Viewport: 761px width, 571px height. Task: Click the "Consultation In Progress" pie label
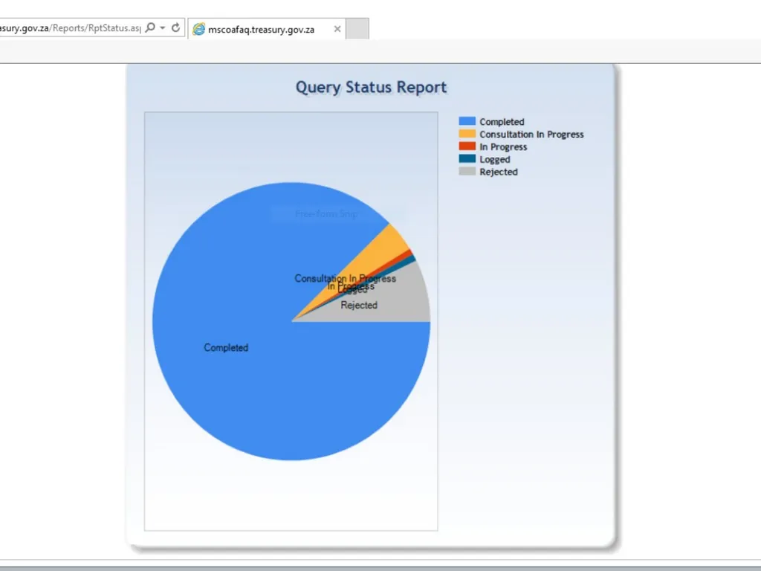(345, 278)
